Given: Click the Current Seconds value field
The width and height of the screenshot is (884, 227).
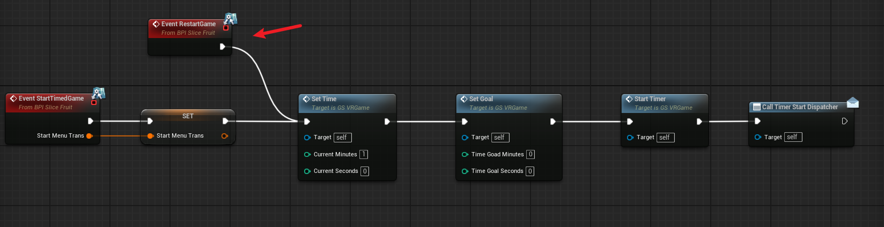Looking at the screenshot, I should [364, 171].
